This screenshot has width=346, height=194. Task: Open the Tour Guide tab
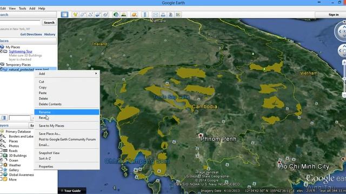tap(72, 191)
